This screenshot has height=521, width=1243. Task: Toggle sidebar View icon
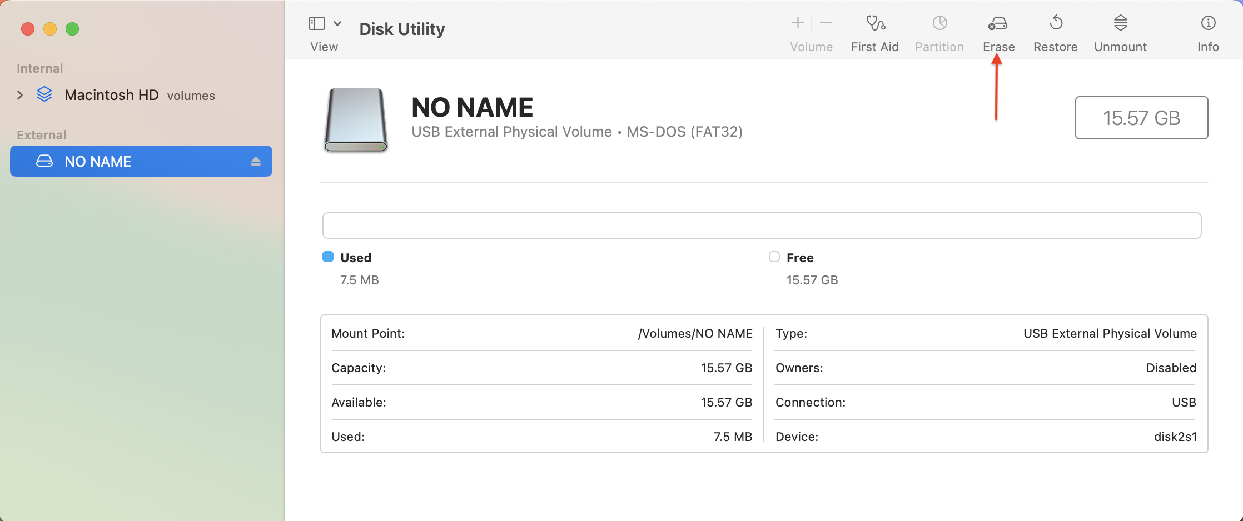(x=317, y=23)
